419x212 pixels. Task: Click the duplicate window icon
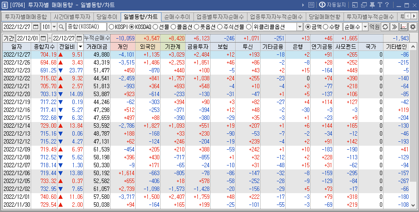(364, 5)
